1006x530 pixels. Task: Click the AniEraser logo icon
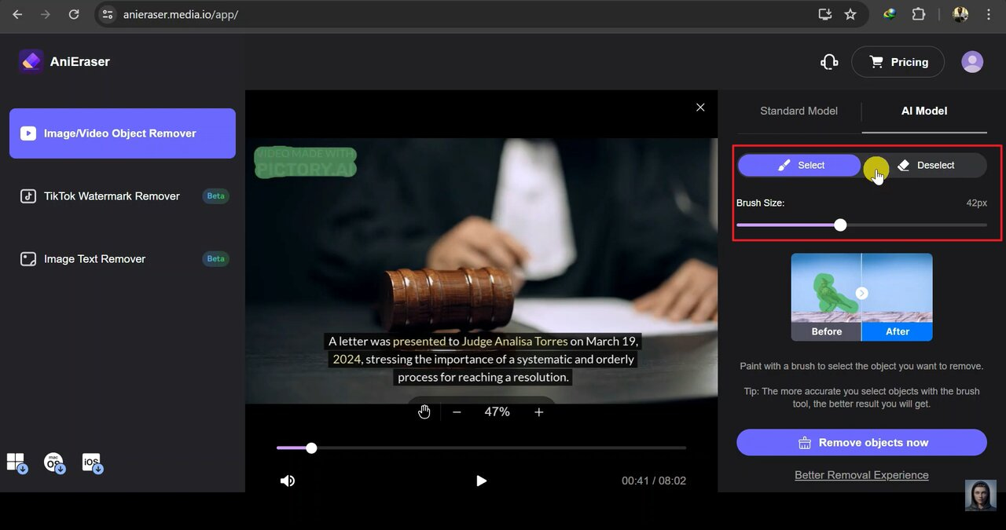[x=31, y=61]
